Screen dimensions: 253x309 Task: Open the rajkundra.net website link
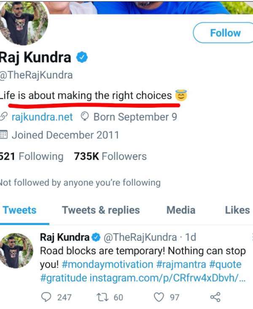pyautogui.click(x=42, y=117)
